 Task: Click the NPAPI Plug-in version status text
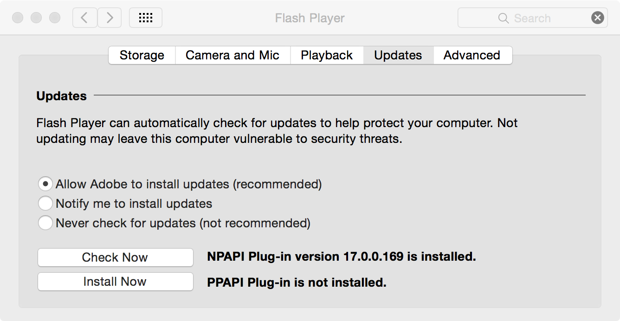click(342, 257)
